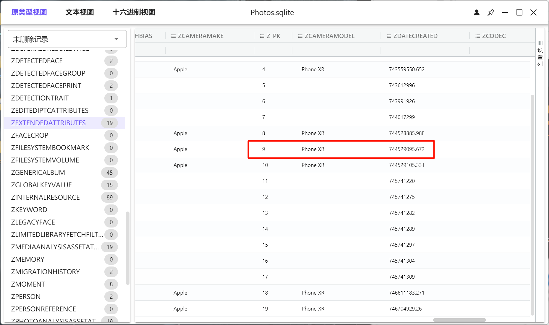The image size is (549, 325).
Task: Click the ZCAMERAMAKE column menu icon
Action: (x=174, y=36)
